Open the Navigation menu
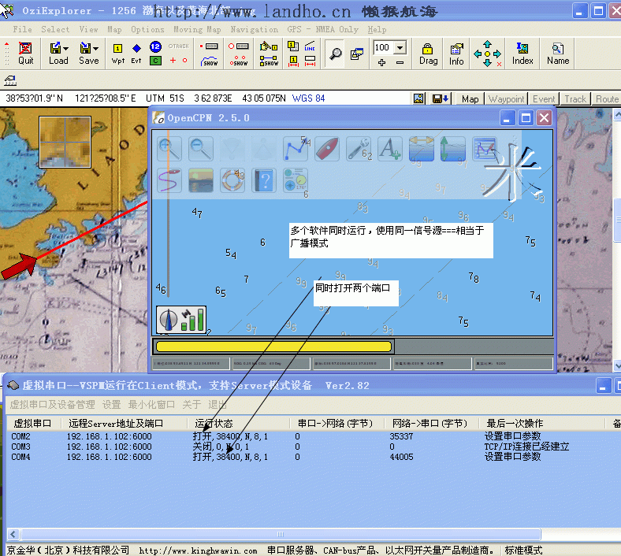621x556 pixels. coord(254,29)
